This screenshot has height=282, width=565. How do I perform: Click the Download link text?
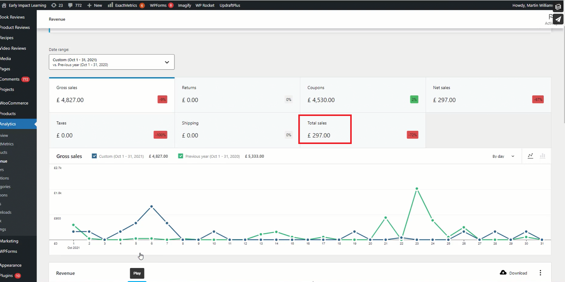[518, 273]
